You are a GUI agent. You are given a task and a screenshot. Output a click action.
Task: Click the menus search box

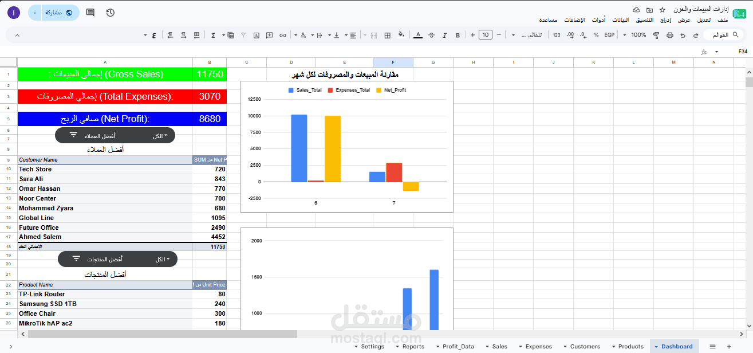click(x=724, y=35)
